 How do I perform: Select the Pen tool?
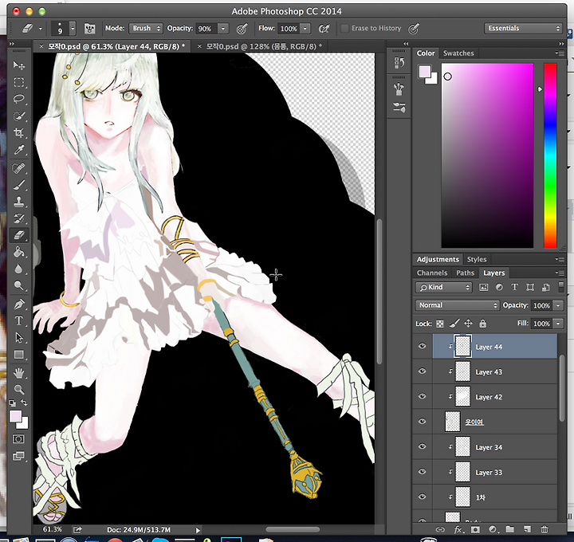18,304
